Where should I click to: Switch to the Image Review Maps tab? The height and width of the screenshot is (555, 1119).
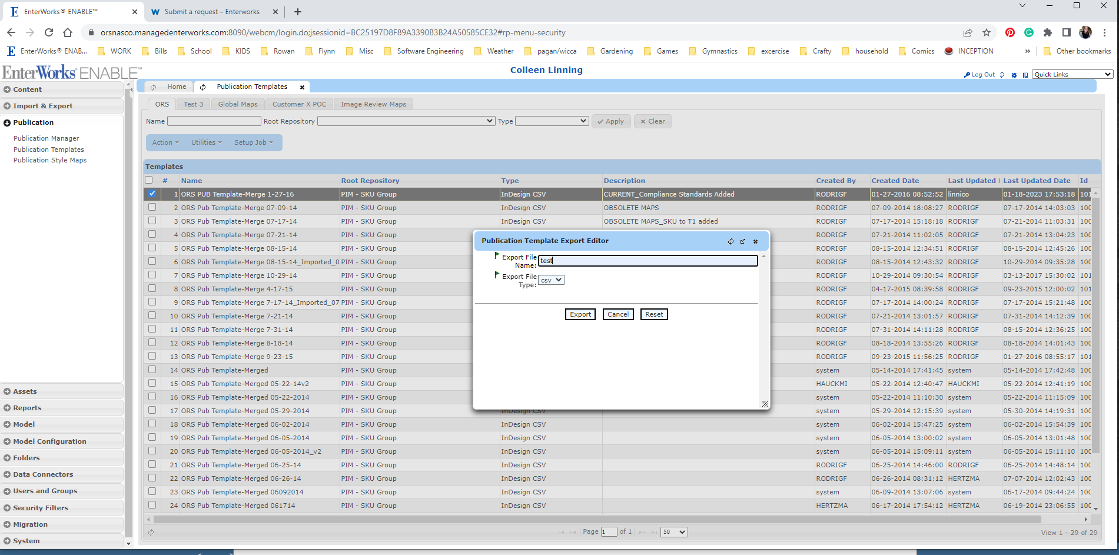[373, 104]
